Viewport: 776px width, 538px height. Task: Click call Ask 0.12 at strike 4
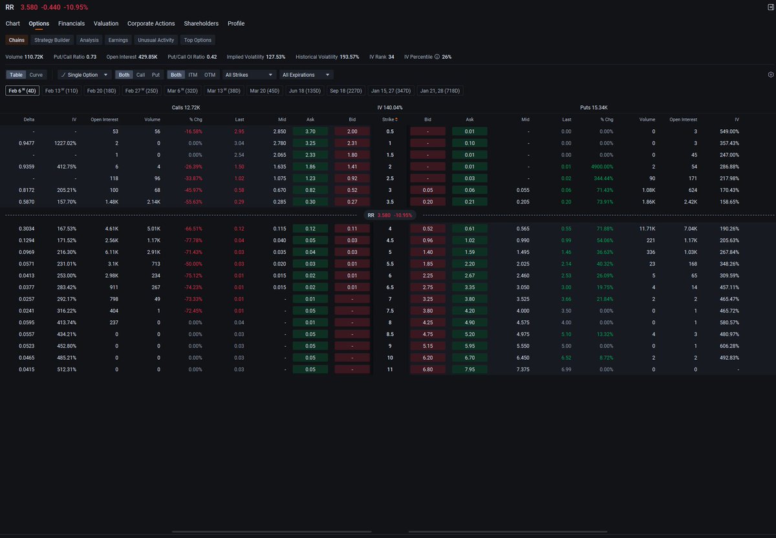click(x=310, y=229)
